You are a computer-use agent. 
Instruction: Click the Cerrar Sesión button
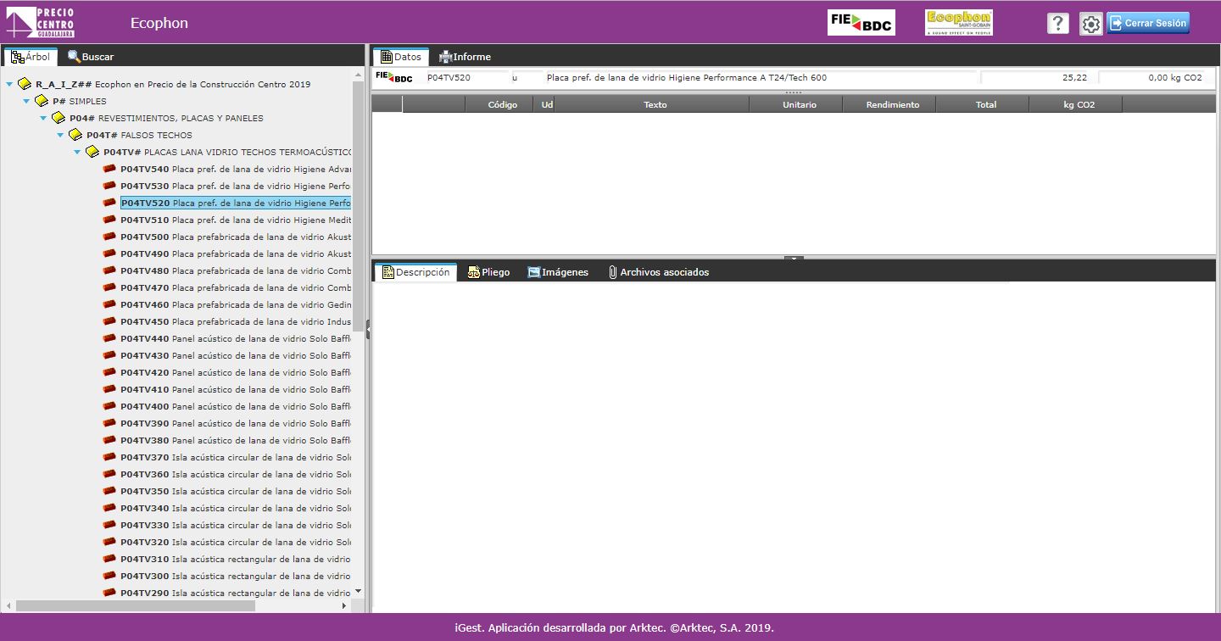(x=1148, y=23)
